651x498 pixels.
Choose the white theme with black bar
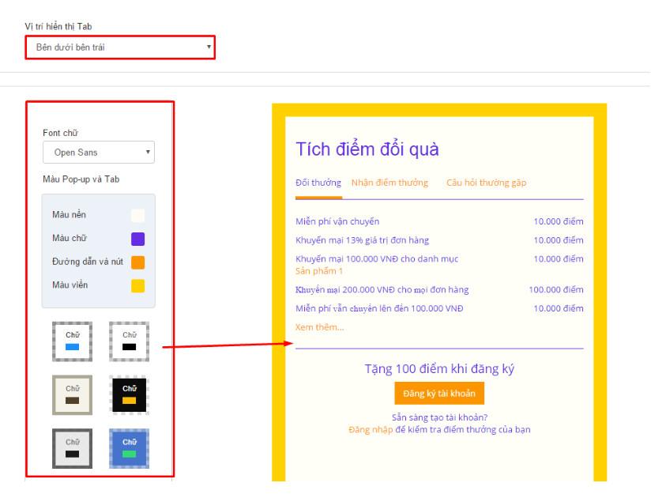(x=129, y=341)
